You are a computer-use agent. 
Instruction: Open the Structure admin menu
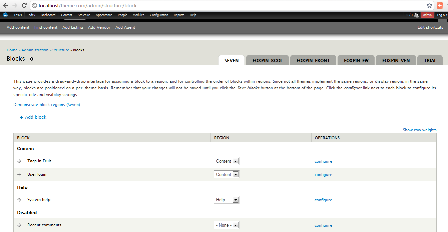pyautogui.click(x=84, y=15)
